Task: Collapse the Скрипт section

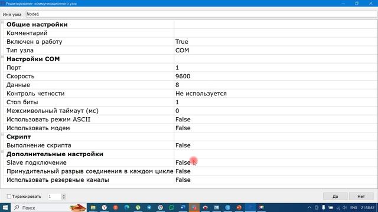Action: 2,134
